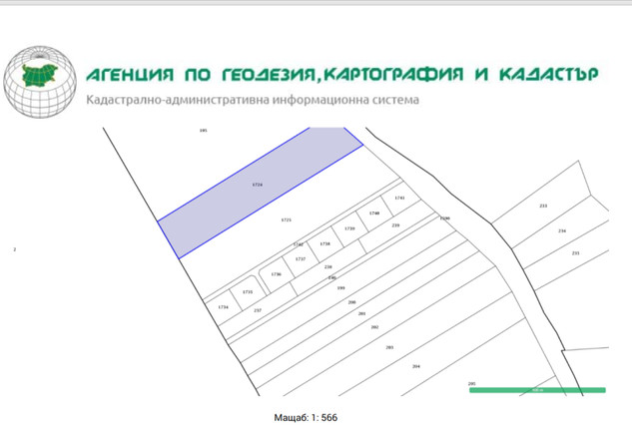The image size is (632, 431).
Task: Click the parcel labeled 204
Action: (416, 366)
